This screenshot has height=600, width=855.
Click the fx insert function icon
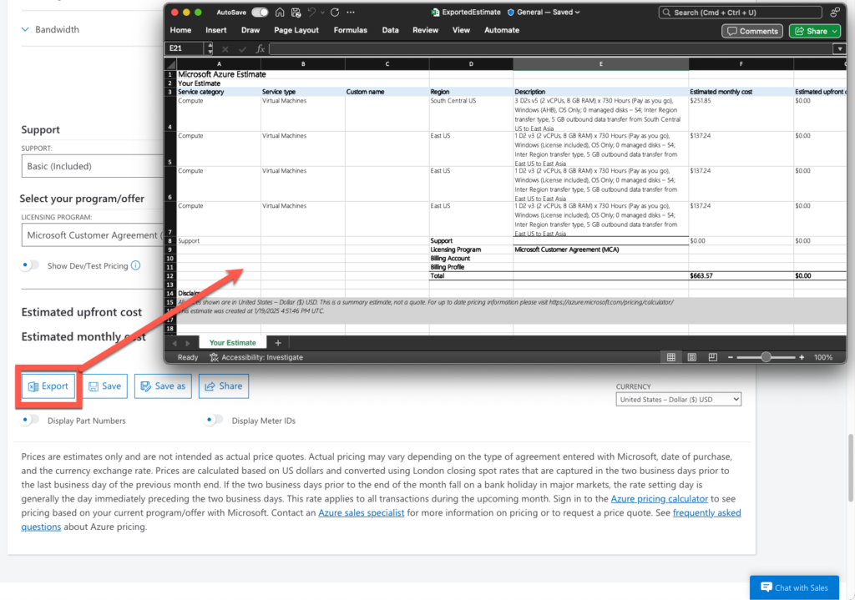pos(261,49)
